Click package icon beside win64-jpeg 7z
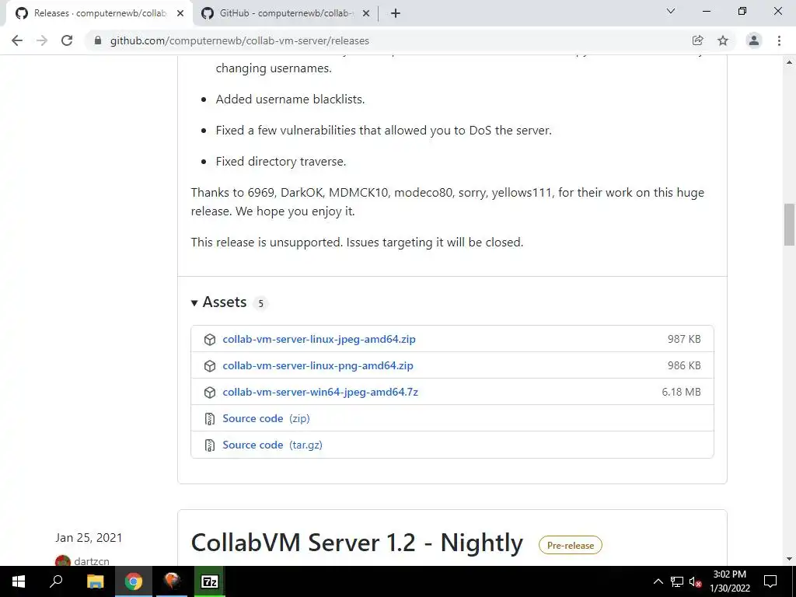Screen dimensions: 796x597 pos(210,393)
